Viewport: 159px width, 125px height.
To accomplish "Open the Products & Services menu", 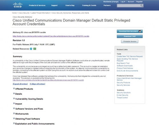I will click(x=37, y=5).
